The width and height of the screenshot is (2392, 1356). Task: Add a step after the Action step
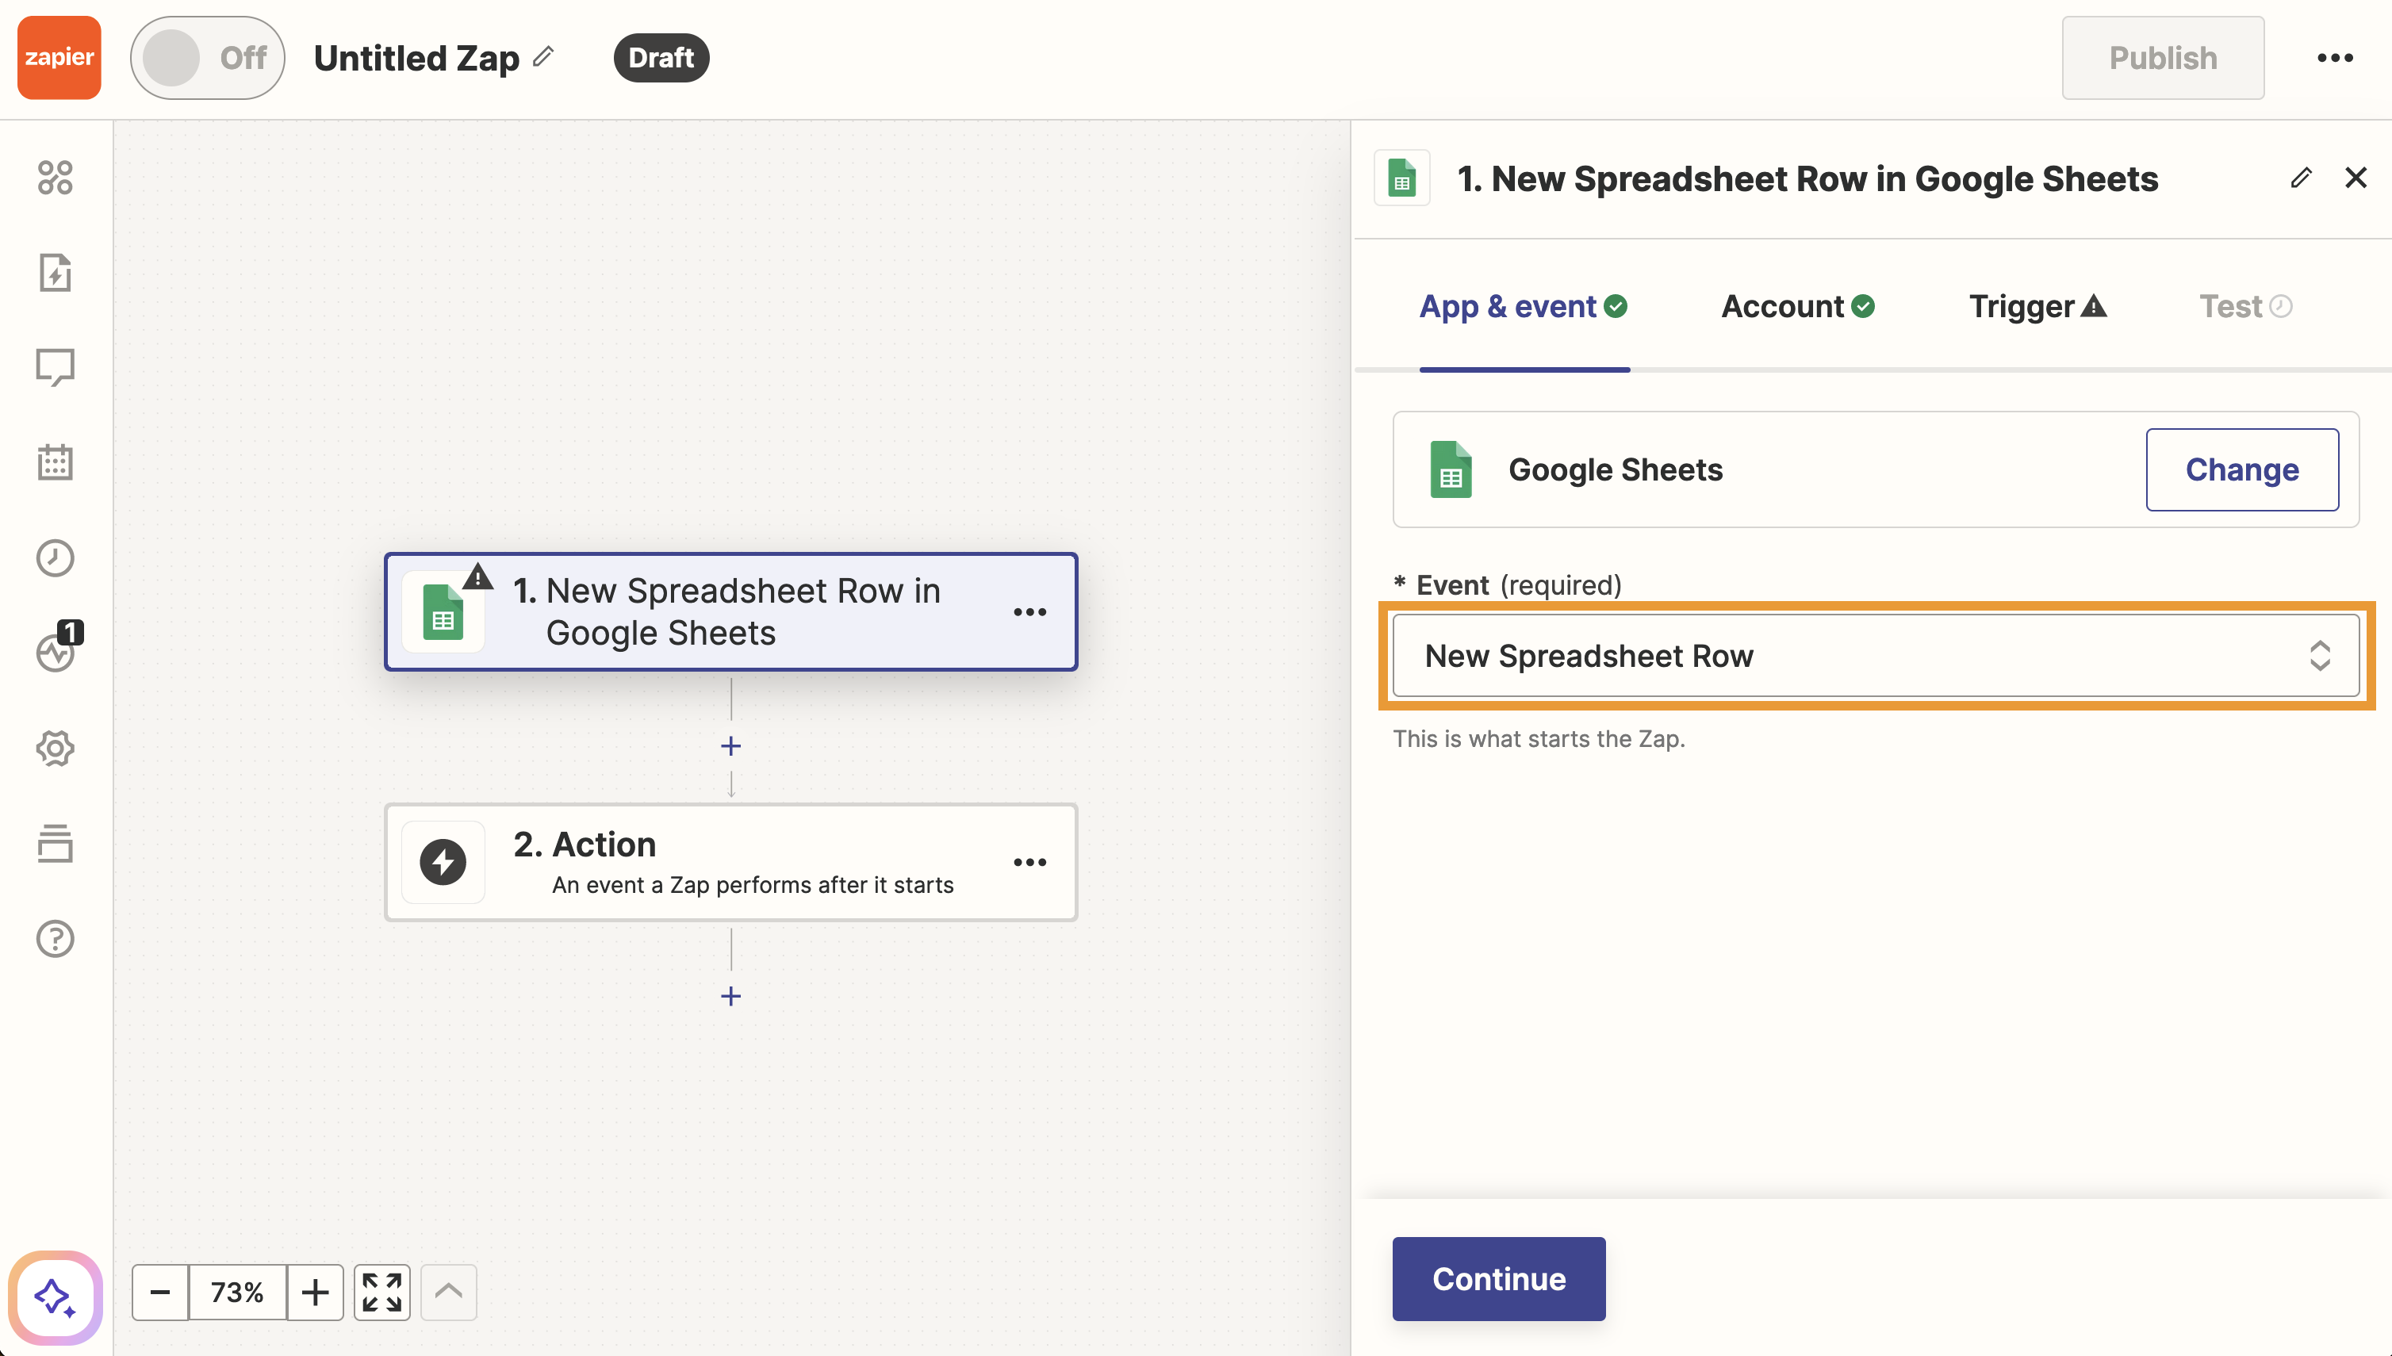click(x=731, y=997)
